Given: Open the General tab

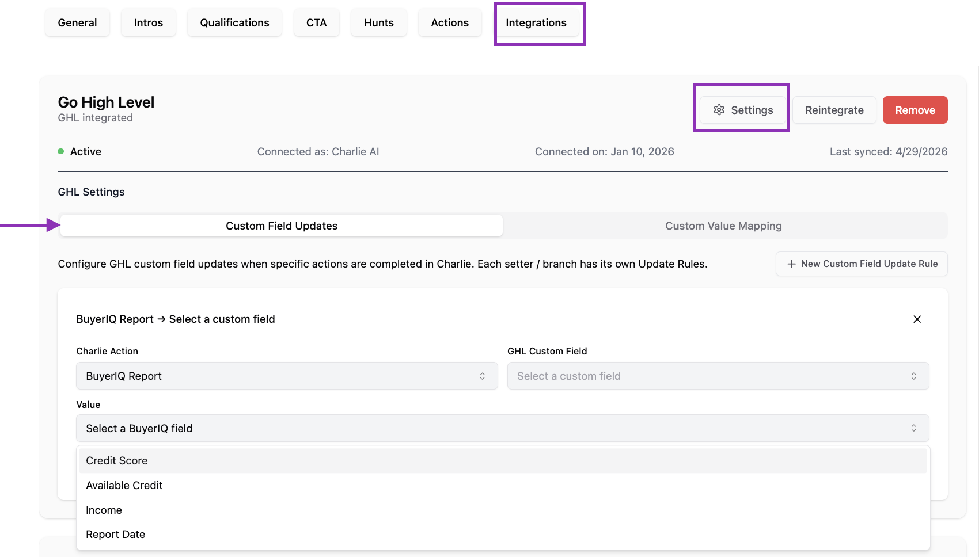Looking at the screenshot, I should coord(77,23).
